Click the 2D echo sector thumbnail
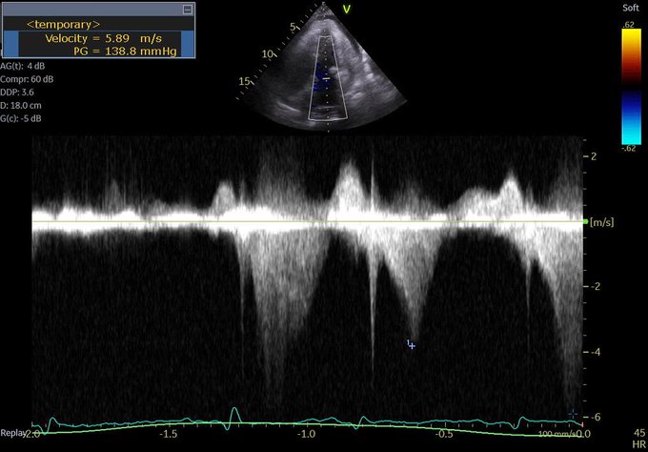This screenshot has width=648, height=452. coord(321,67)
